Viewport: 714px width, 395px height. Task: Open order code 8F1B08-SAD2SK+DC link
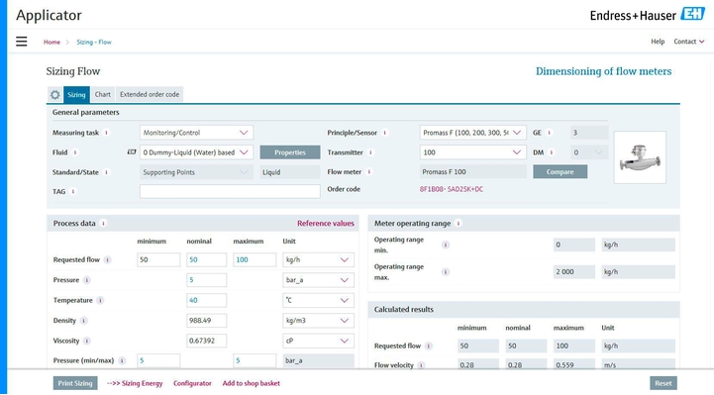point(452,189)
